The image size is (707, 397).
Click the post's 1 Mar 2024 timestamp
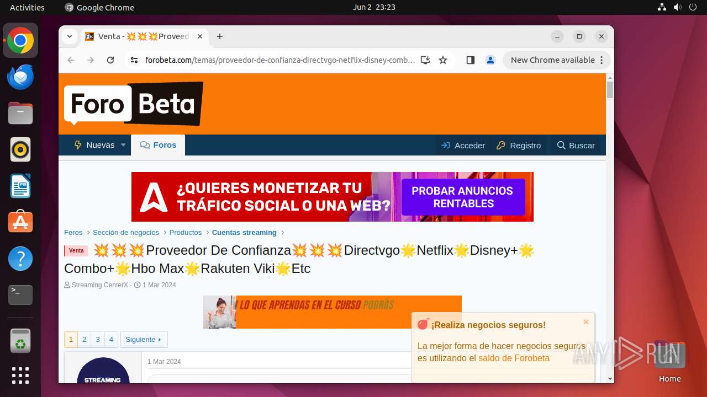(x=164, y=362)
